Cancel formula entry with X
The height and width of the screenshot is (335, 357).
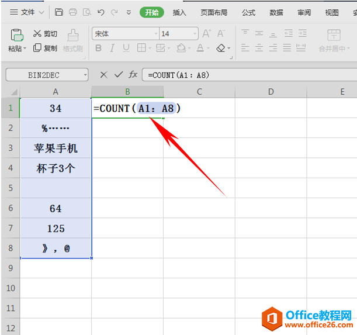coord(104,74)
